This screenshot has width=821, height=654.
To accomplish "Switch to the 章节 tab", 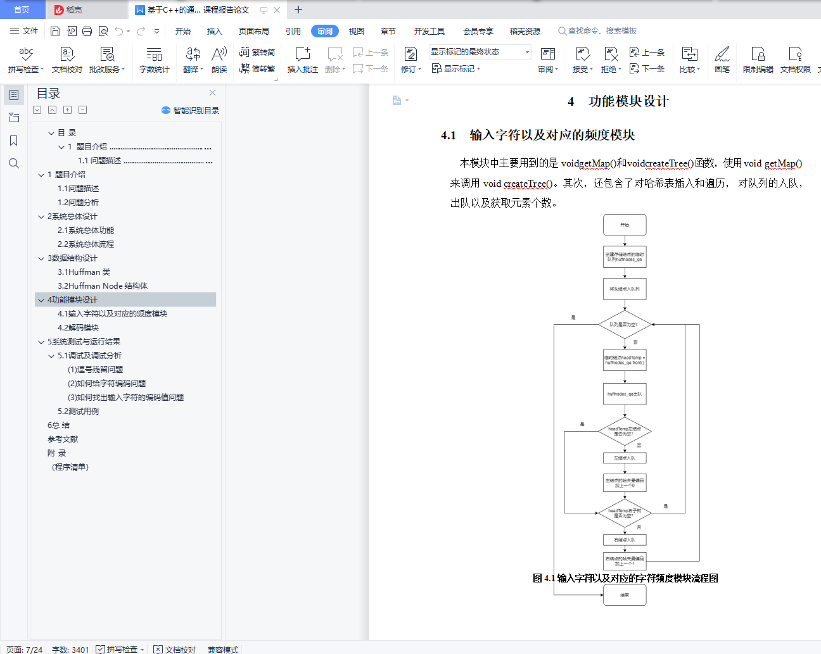I will (388, 31).
